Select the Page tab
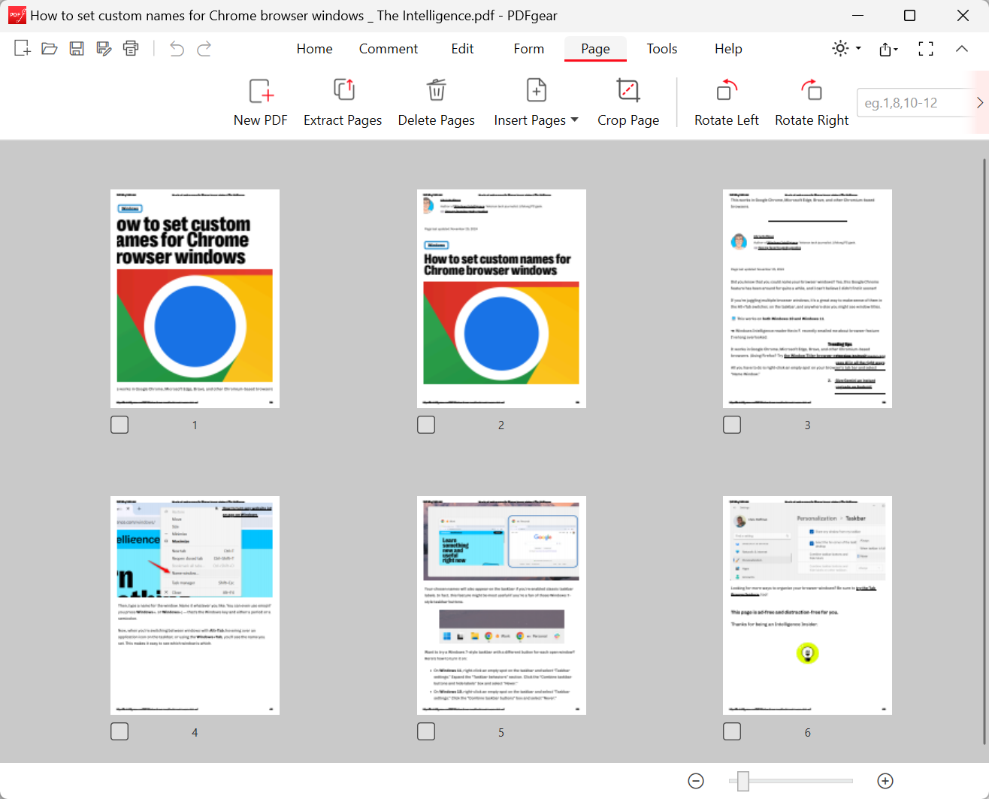Image resolution: width=989 pixels, height=799 pixels. pos(595,49)
